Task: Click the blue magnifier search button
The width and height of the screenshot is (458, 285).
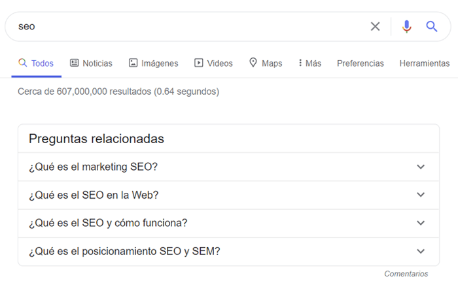Action: tap(431, 27)
